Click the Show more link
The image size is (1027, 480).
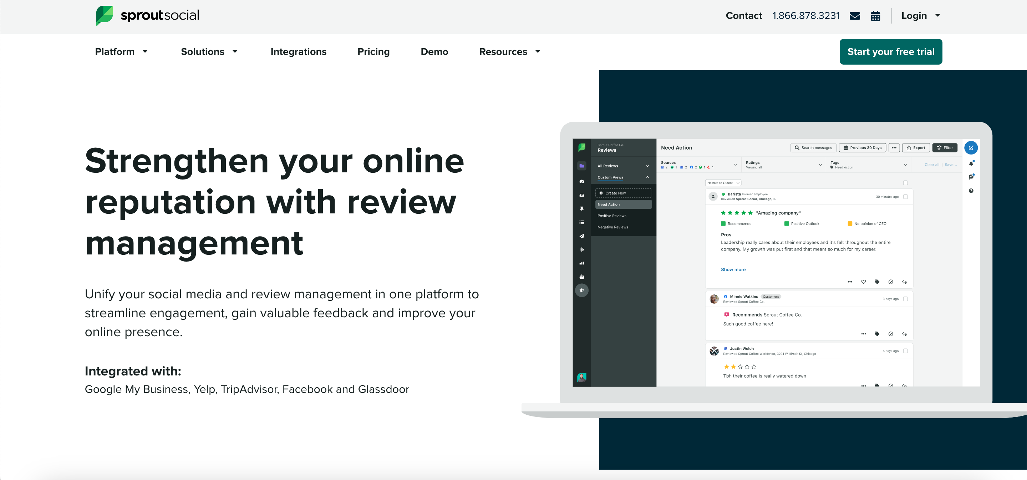[x=733, y=270]
